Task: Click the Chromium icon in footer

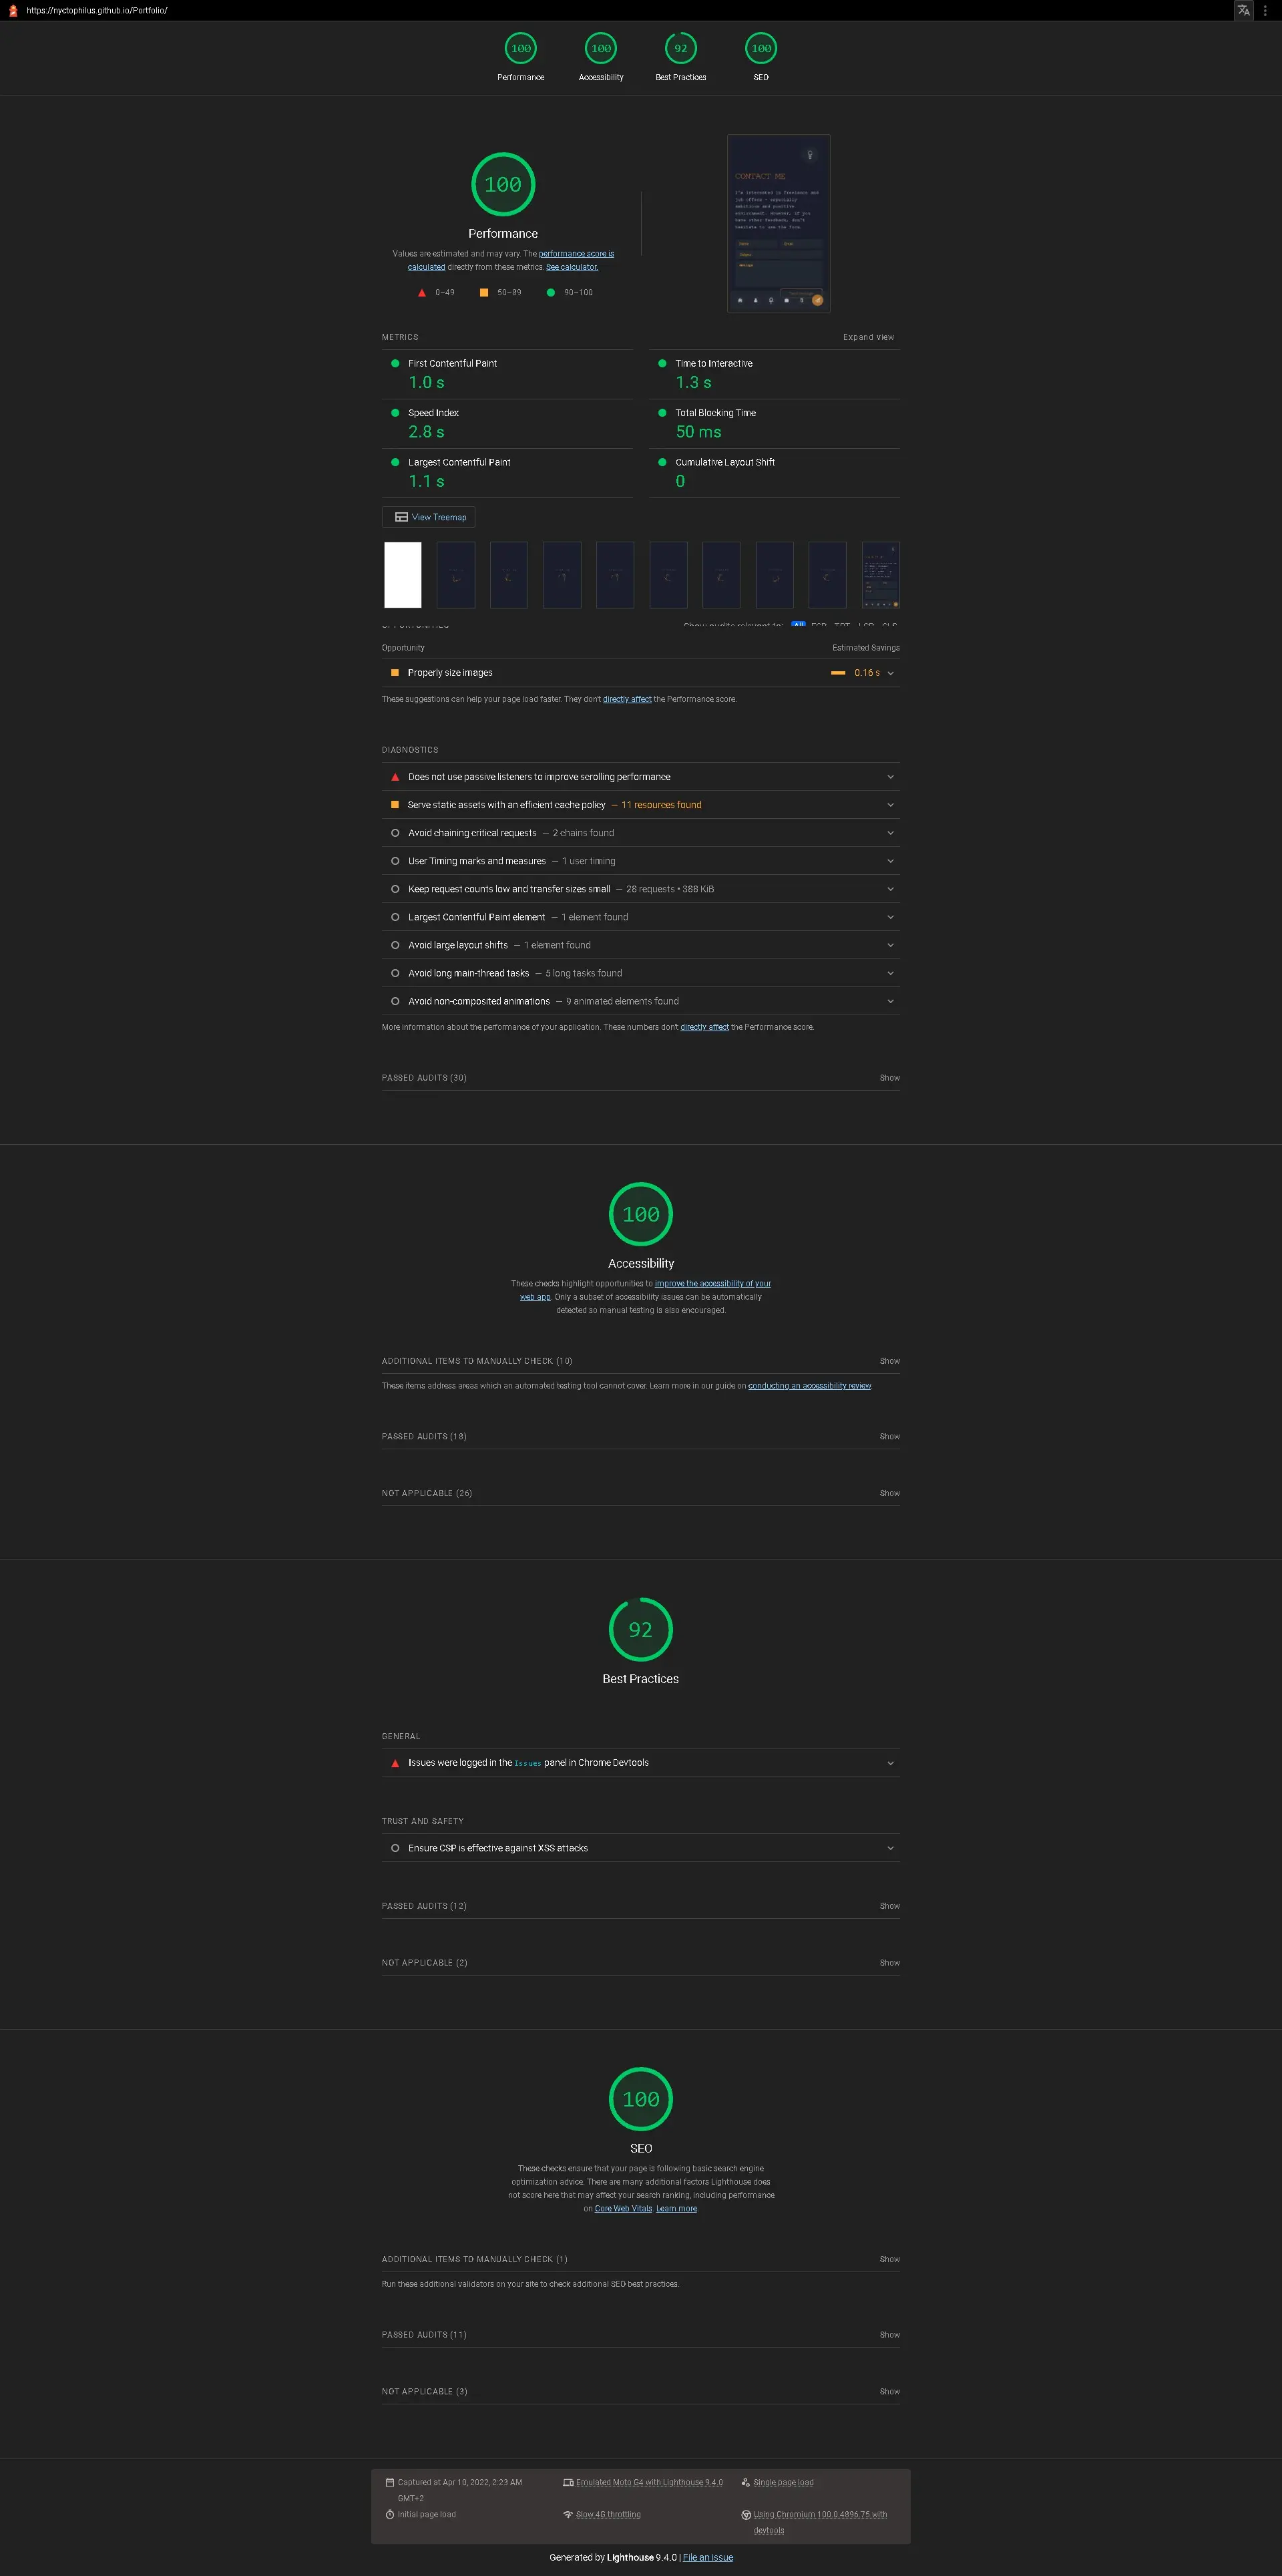Action: [x=746, y=2514]
